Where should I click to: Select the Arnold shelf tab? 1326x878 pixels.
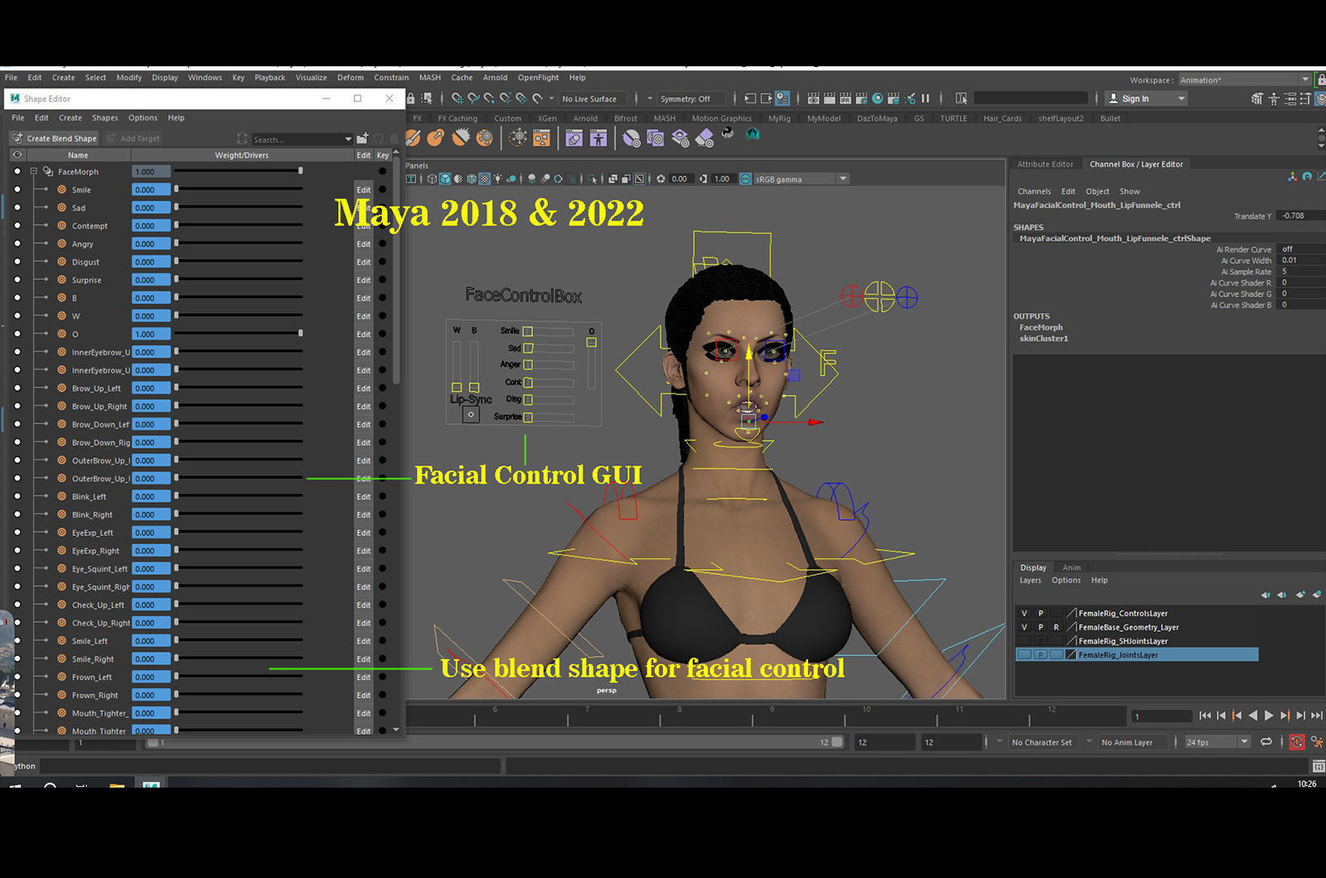pos(585,118)
